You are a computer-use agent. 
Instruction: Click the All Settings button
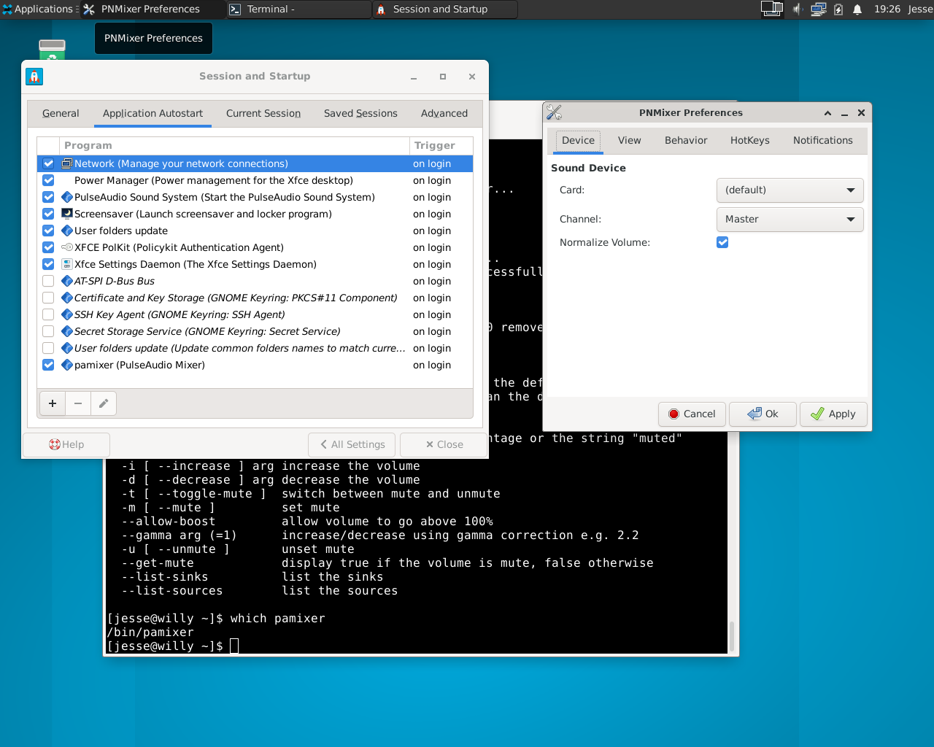[352, 444]
